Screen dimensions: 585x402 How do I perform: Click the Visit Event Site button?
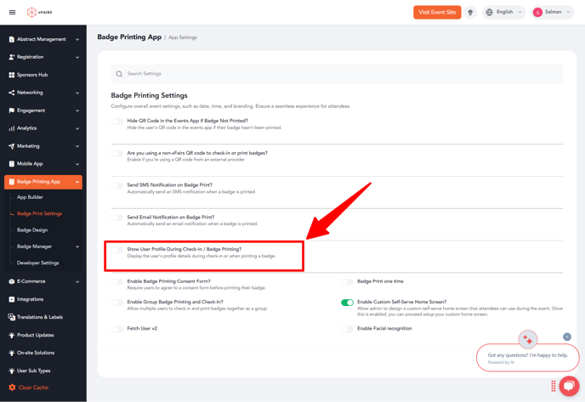tap(437, 13)
